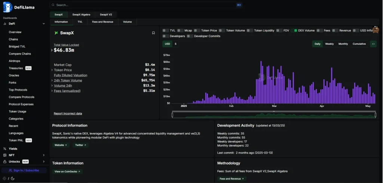The height and width of the screenshot is (183, 383).
Task: Click the DefiLlama logo
Action: pos(19,7)
